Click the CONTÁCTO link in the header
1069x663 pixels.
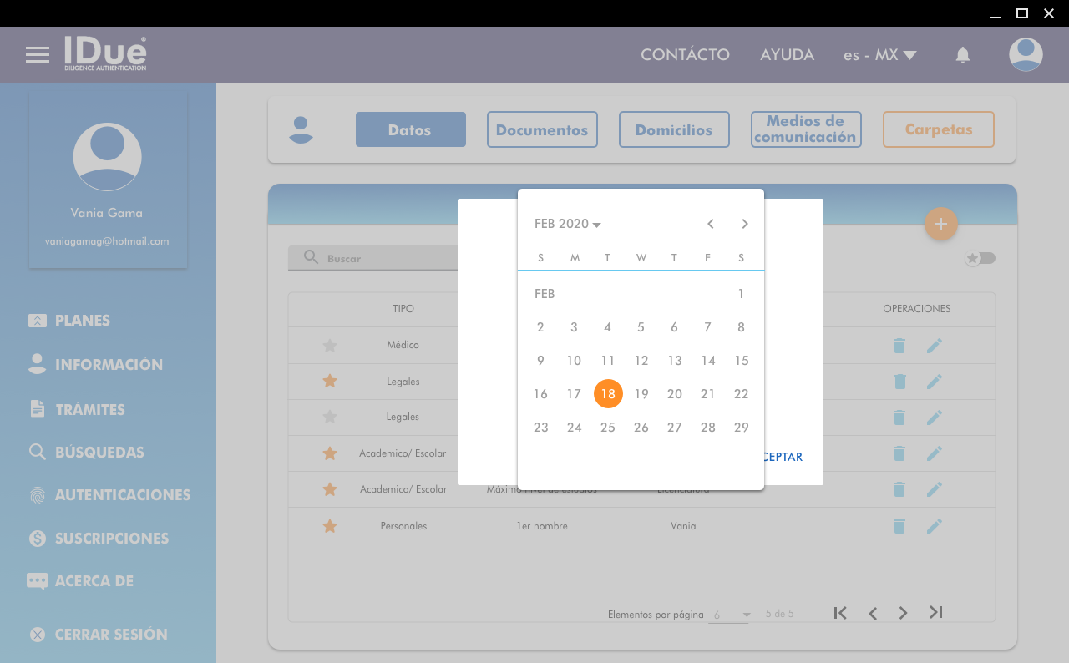coord(685,55)
